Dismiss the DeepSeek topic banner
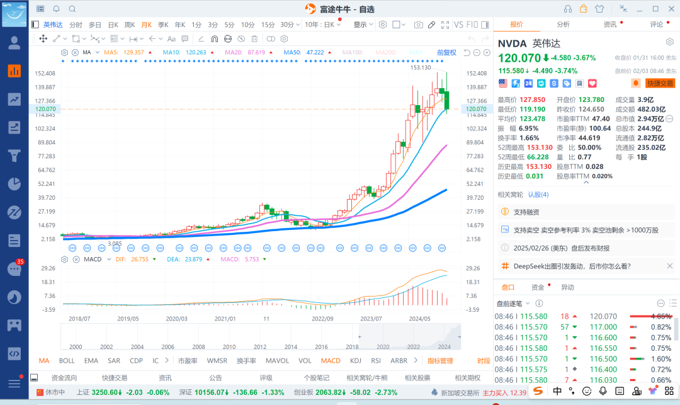Viewport: 680px width, 405px height. (x=670, y=266)
